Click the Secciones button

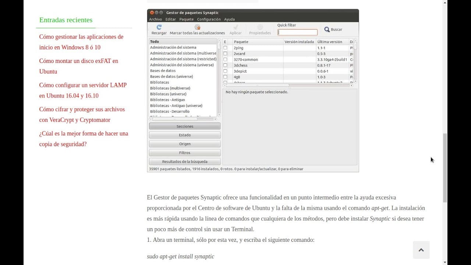coord(185,126)
